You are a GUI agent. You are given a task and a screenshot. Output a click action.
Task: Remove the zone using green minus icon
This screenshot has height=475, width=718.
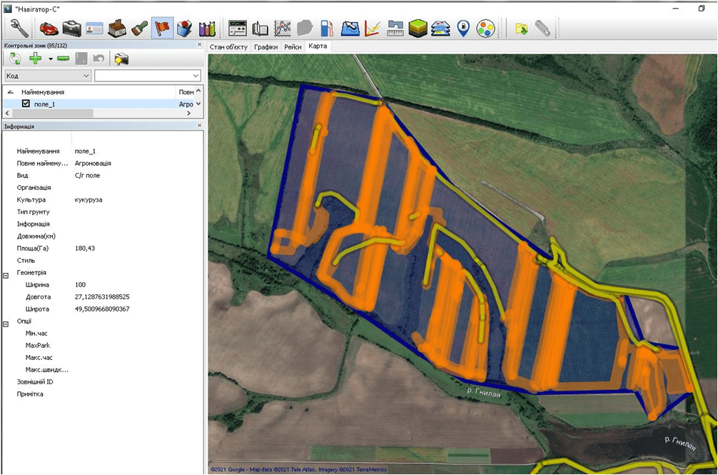[x=63, y=59]
